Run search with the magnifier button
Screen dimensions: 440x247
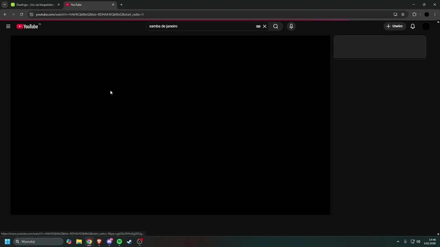[276, 26]
